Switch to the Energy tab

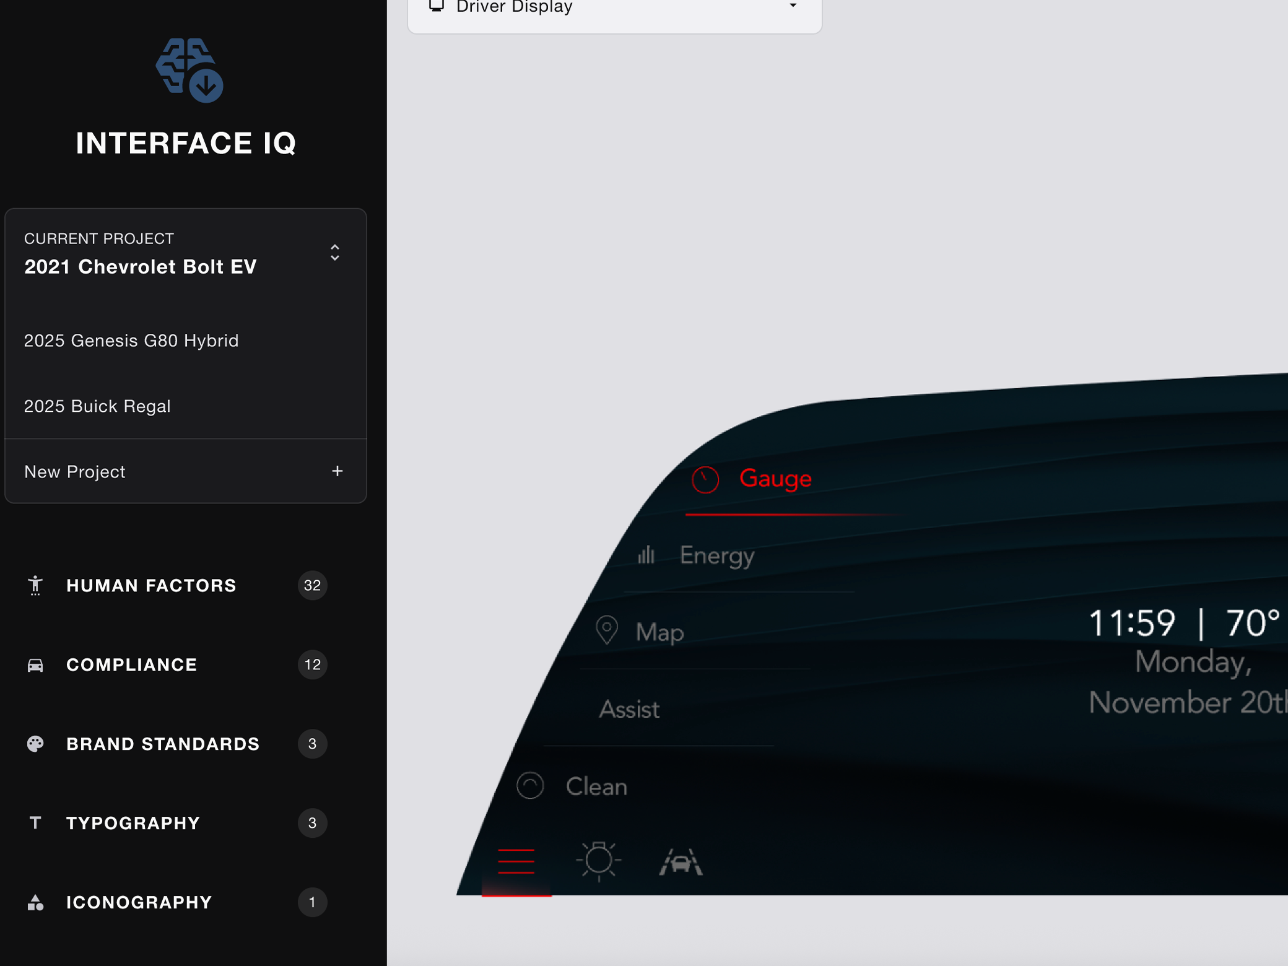pos(716,555)
